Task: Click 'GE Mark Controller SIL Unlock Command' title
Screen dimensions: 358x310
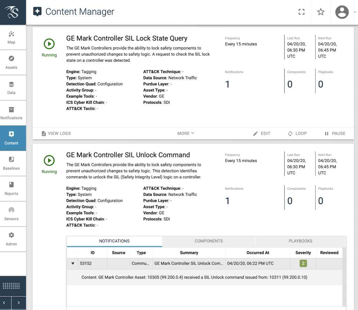Action: coord(128,155)
